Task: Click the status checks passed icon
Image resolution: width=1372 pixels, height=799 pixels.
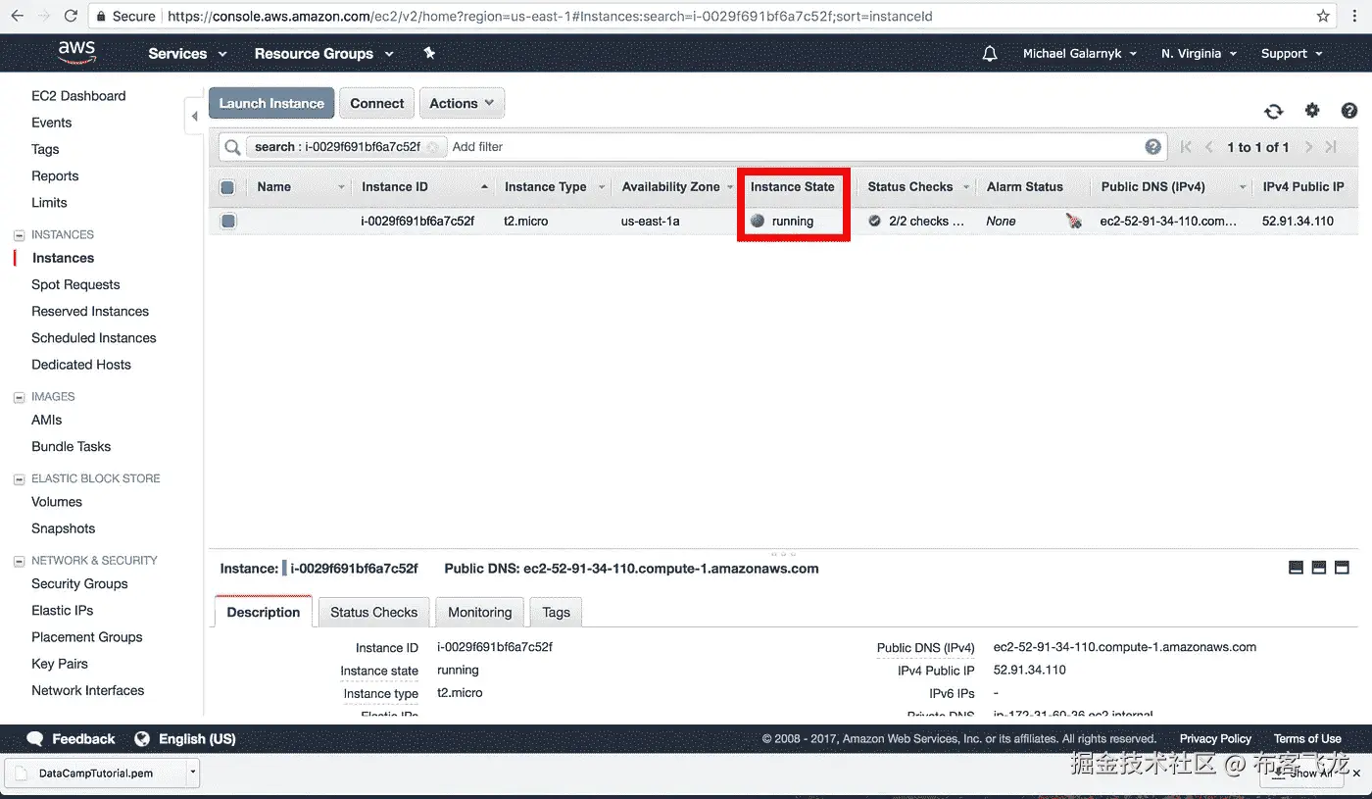Action: (874, 222)
